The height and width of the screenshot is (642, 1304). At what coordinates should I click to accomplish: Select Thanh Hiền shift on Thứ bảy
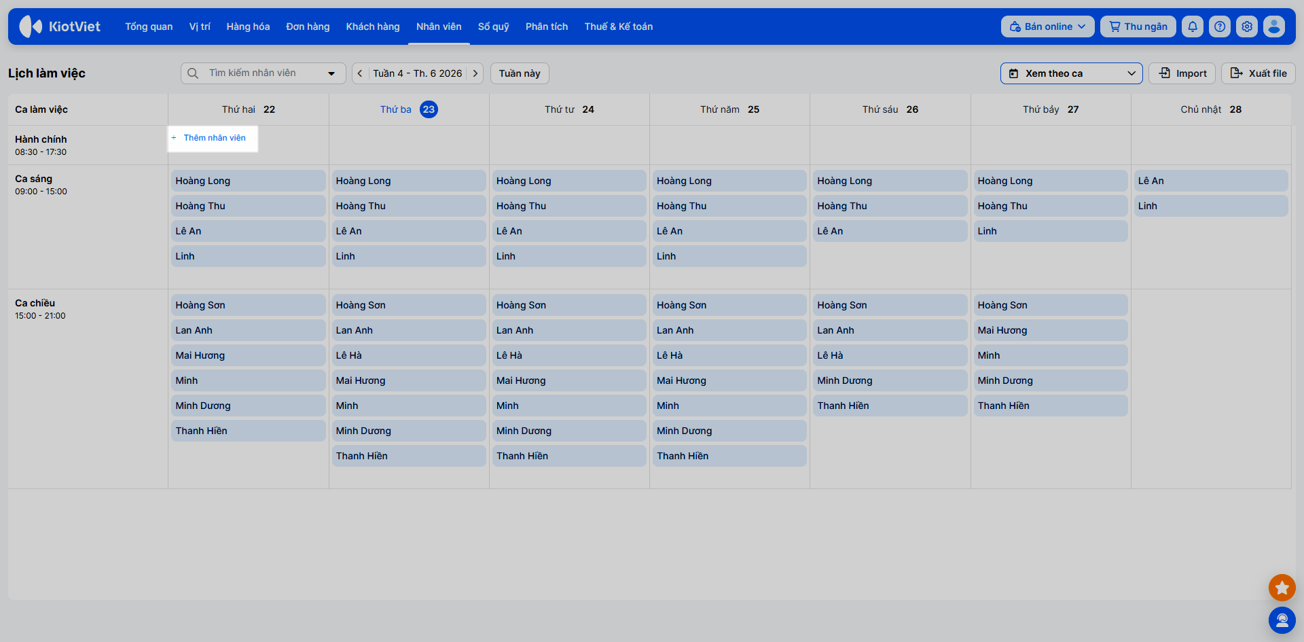1049,406
